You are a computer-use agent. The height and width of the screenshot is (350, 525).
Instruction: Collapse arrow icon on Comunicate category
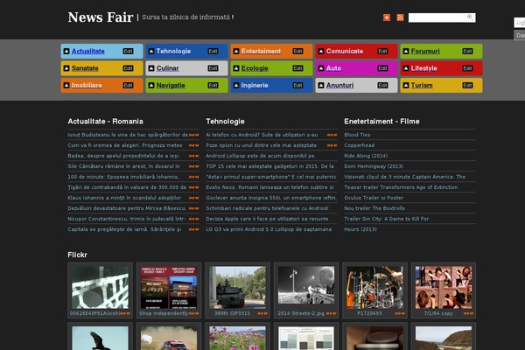321,52
